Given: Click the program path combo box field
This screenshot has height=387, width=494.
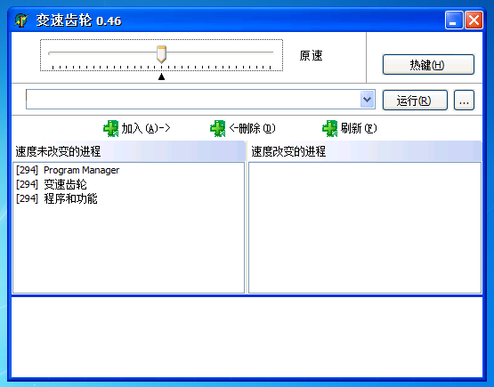Looking at the screenshot, I should point(200,100).
